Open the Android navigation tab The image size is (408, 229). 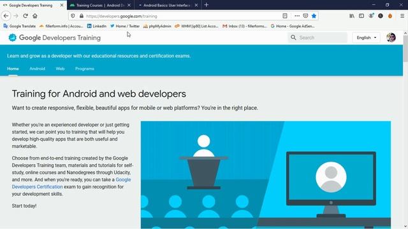pyautogui.click(x=37, y=69)
